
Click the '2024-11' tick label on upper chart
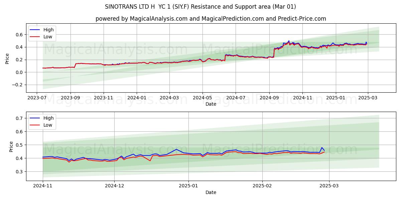(302, 98)
